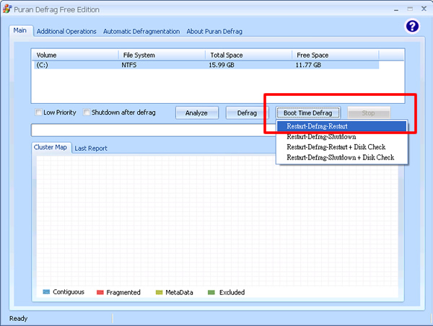Enable the Low Priority checkbox

38,113
